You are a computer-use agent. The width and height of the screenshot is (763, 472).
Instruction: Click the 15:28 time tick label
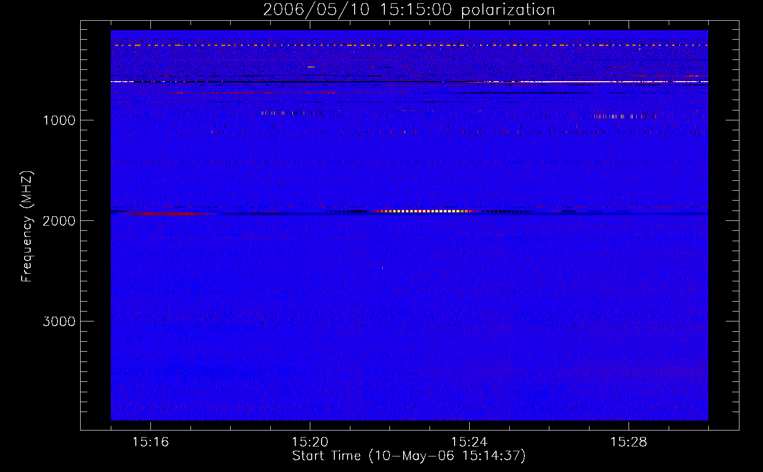click(629, 442)
